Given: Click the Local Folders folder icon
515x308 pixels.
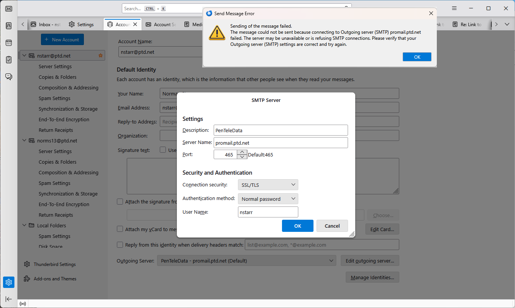Looking at the screenshot, I should click(x=31, y=225).
